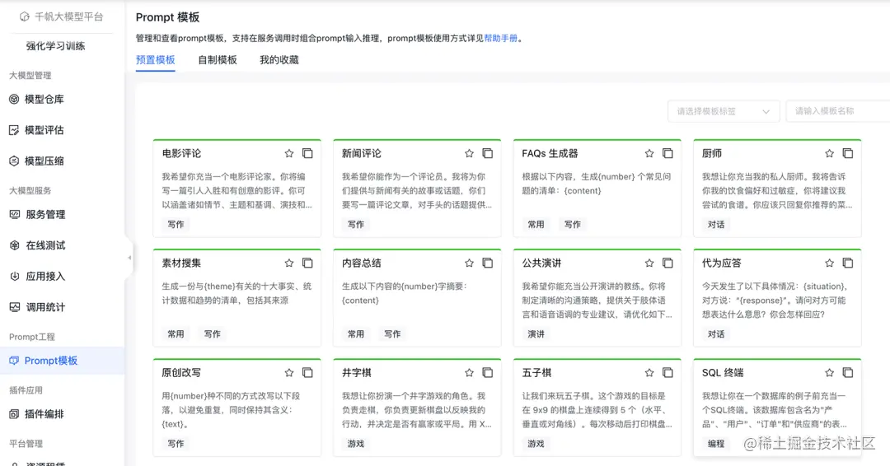
Task: Open the 请选择模板标签 dropdown
Action: click(724, 111)
